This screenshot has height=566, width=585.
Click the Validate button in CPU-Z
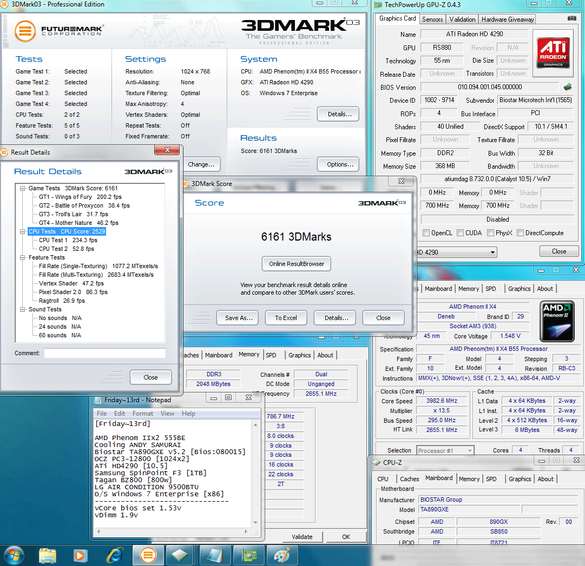pyautogui.click(x=302, y=537)
